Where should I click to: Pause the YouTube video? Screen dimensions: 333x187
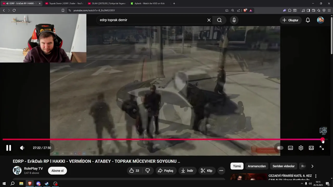(9, 148)
